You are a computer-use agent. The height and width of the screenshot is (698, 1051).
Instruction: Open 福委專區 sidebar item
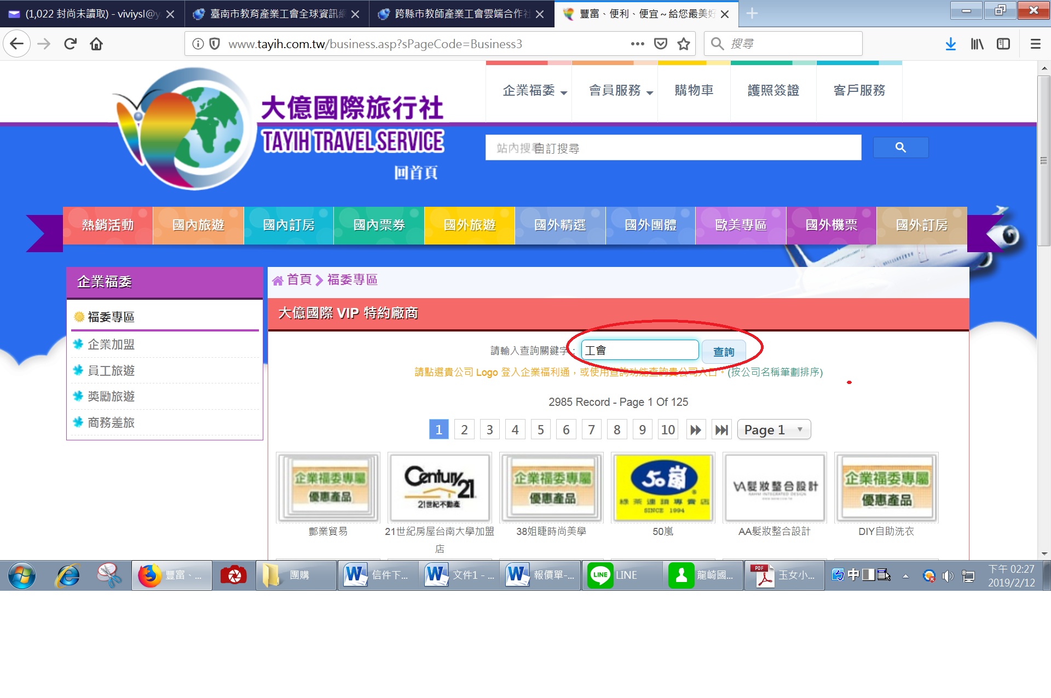111,317
